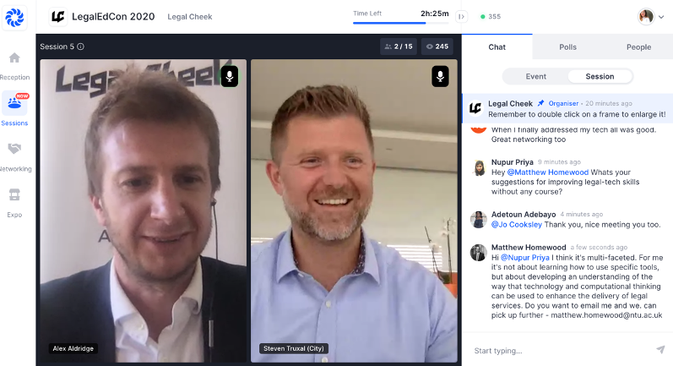Click the Hopin logo at top left

coord(14,15)
